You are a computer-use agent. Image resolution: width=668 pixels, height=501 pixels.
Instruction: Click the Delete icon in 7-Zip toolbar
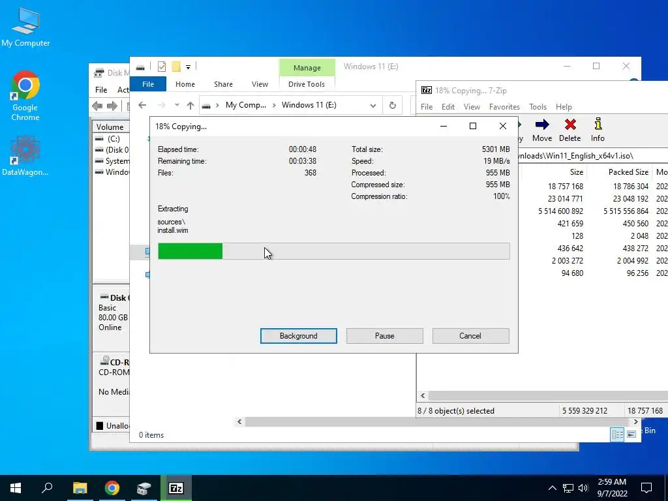(569, 130)
